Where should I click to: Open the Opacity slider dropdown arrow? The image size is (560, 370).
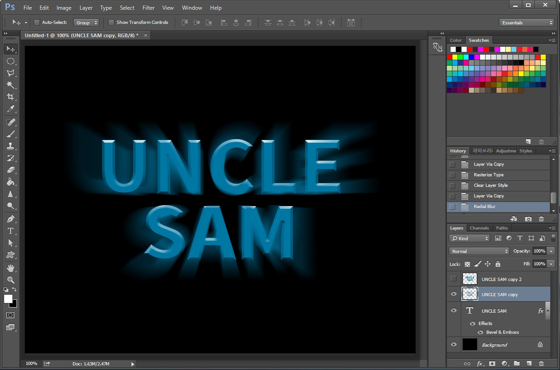click(x=551, y=251)
